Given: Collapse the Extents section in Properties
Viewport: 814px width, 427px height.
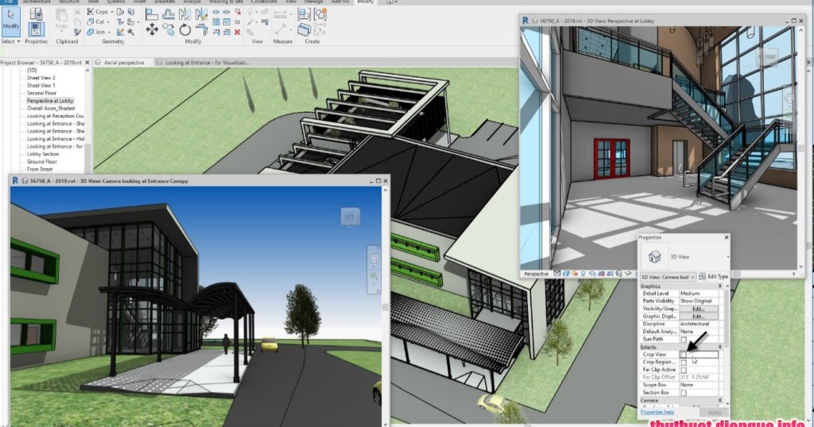Looking at the screenshot, I should [719, 347].
